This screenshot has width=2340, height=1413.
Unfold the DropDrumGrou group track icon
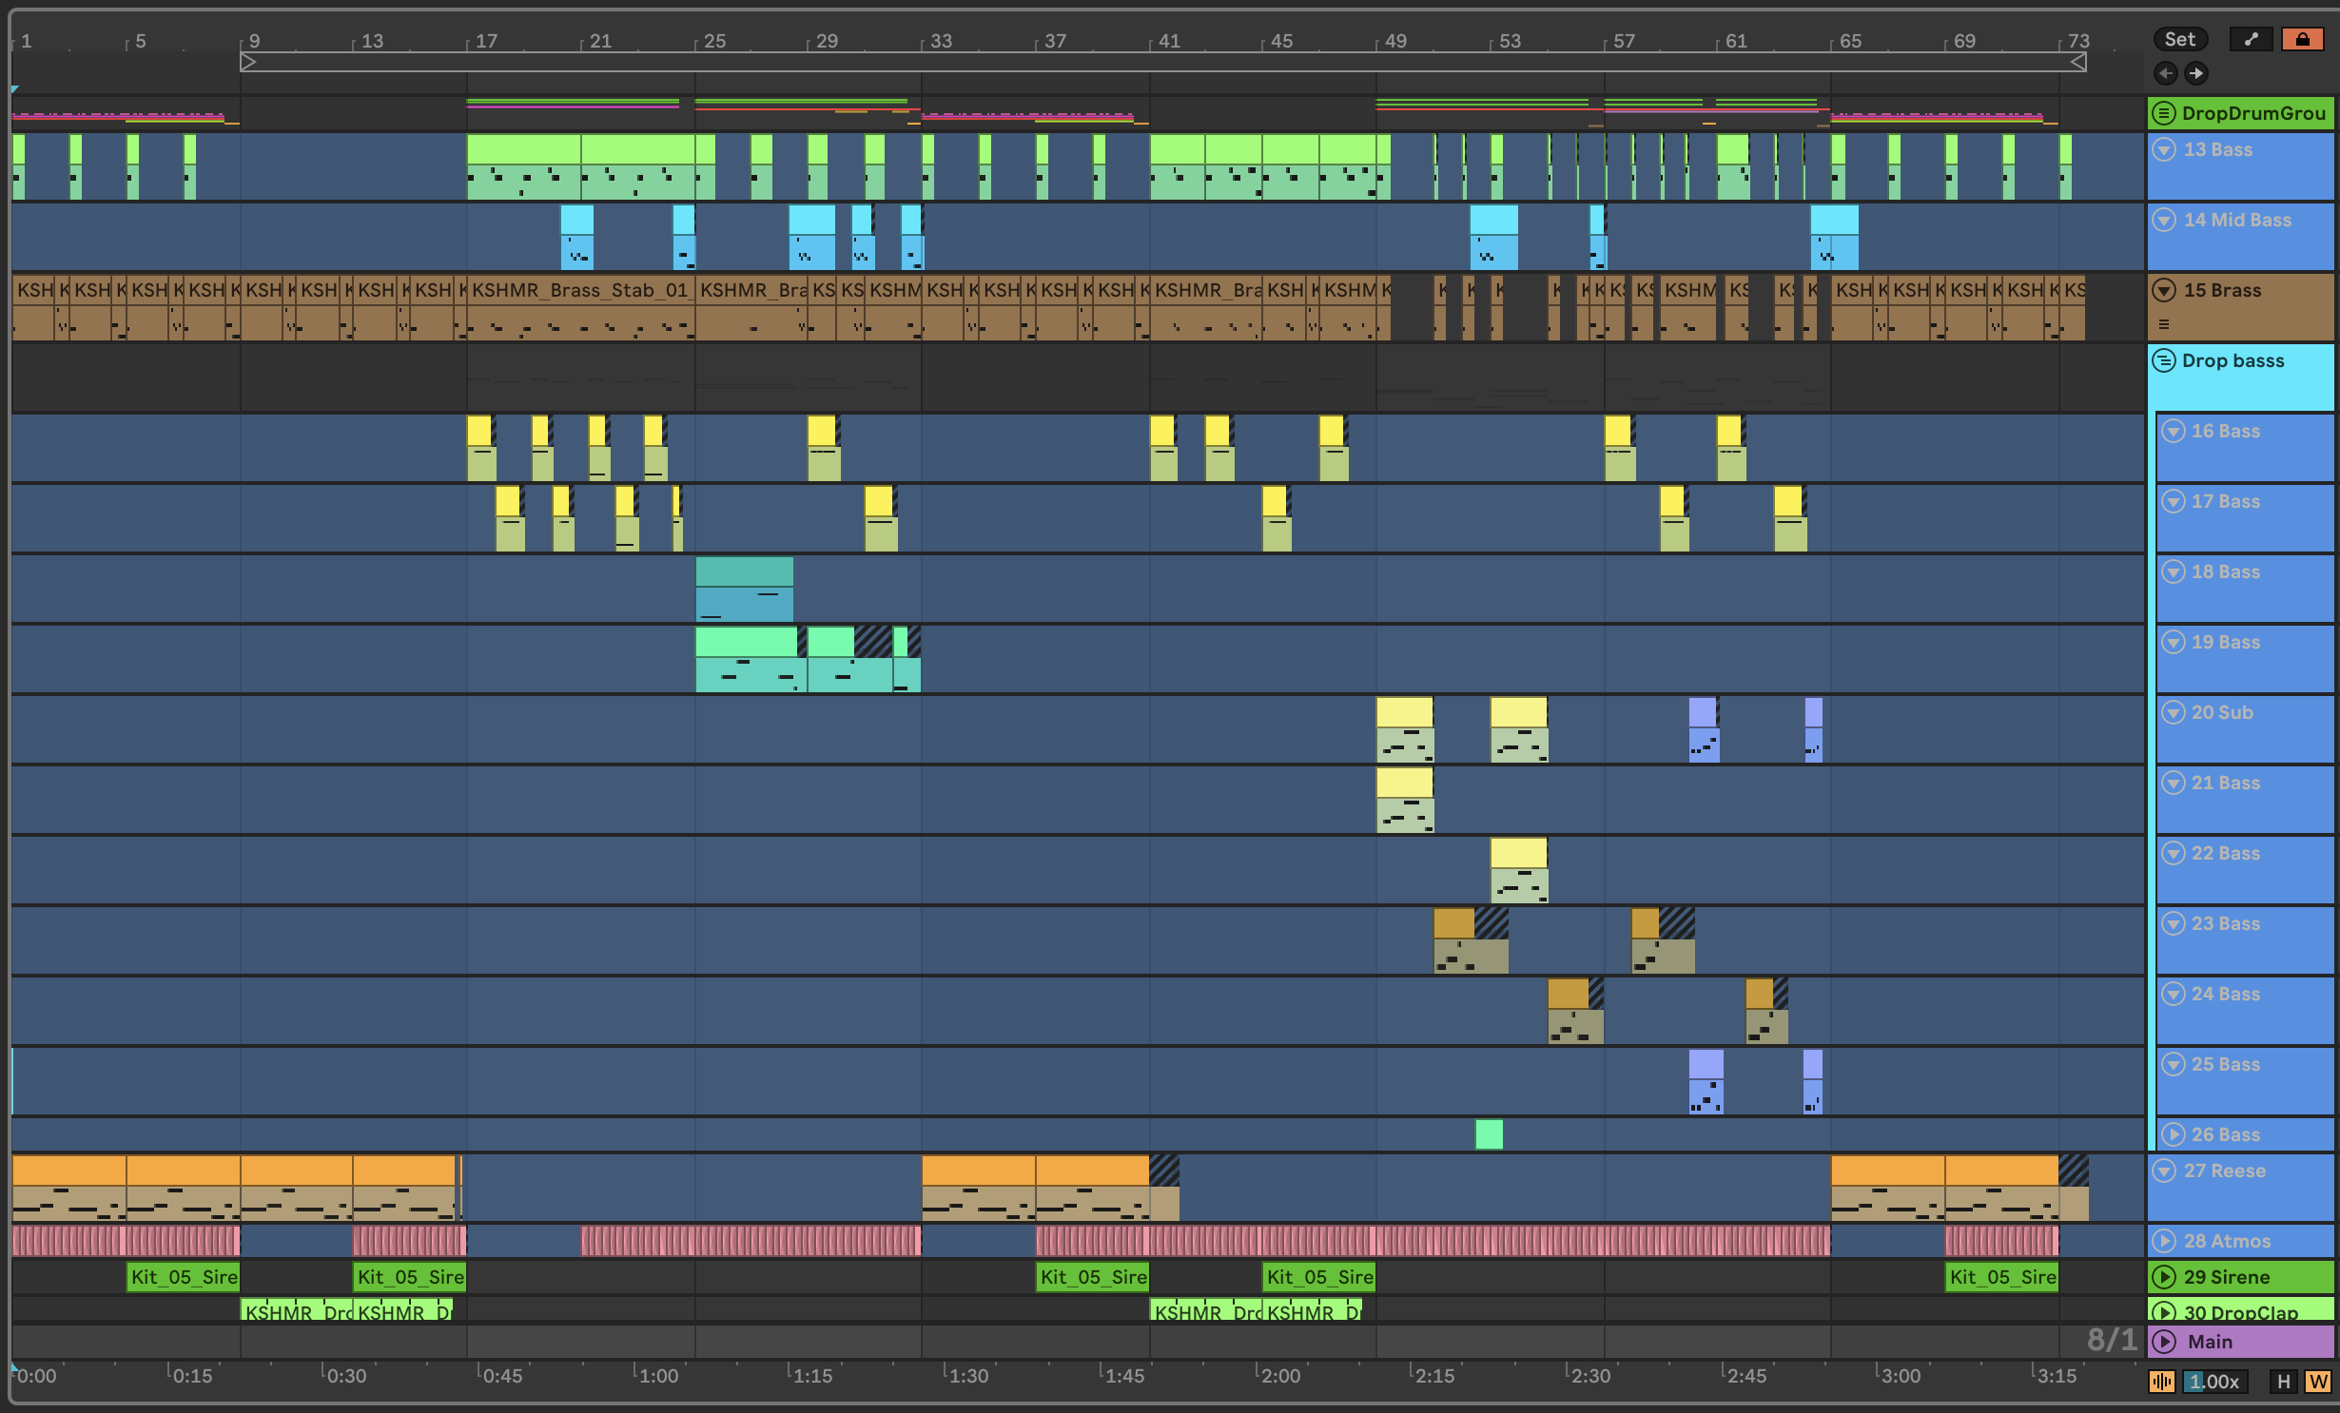(2164, 113)
